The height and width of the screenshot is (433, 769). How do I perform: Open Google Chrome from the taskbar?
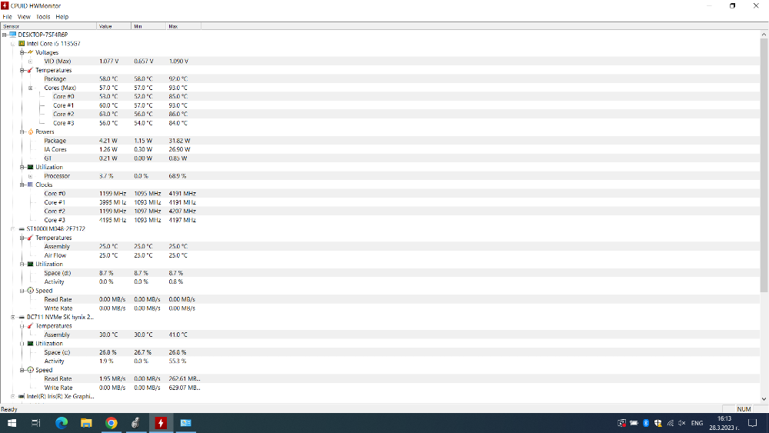(x=112, y=423)
